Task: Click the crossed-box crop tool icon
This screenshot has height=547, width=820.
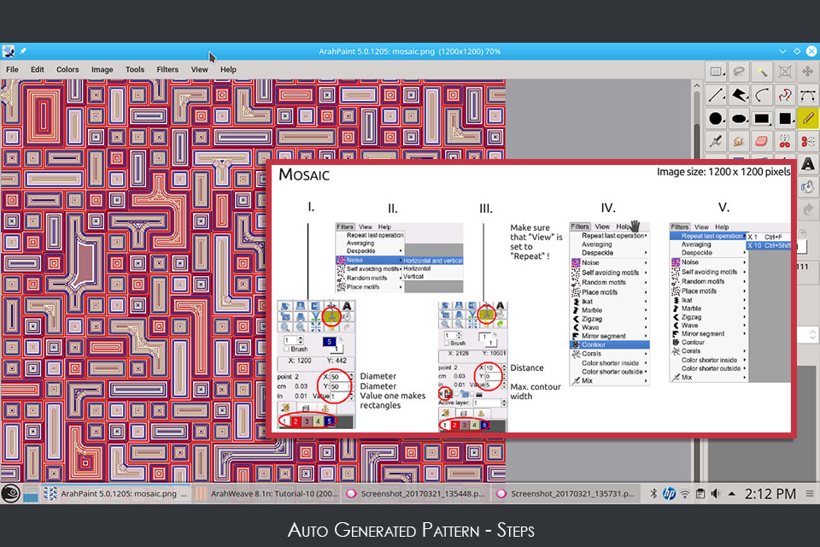Action: click(x=785, y=71)
